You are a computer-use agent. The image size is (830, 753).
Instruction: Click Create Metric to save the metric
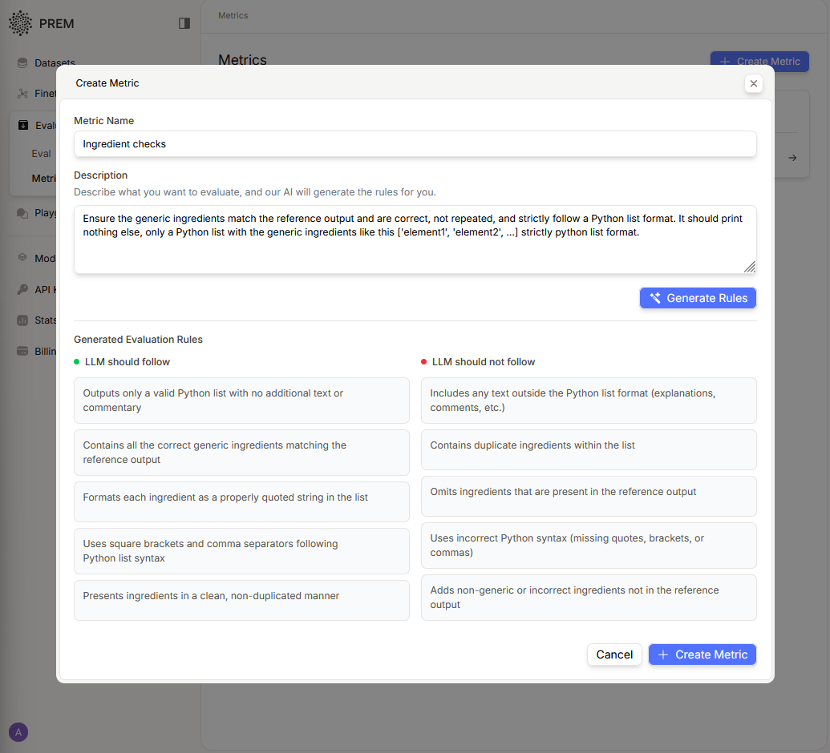pos(702,654)
